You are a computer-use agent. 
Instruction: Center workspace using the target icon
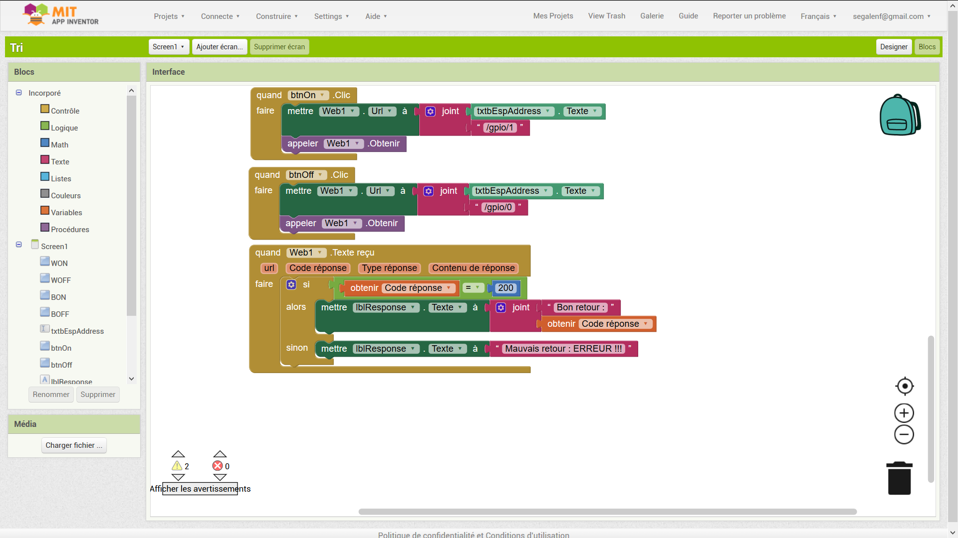click(904, 386)
